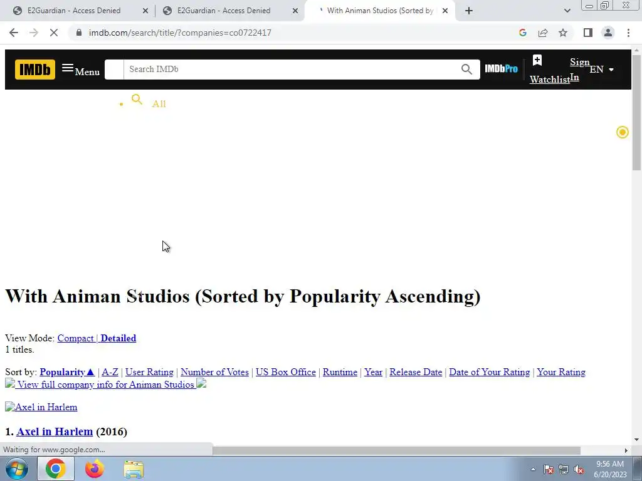Click the IMDb logo
This screenshot has width=642, height=481.
coord(35,69)
